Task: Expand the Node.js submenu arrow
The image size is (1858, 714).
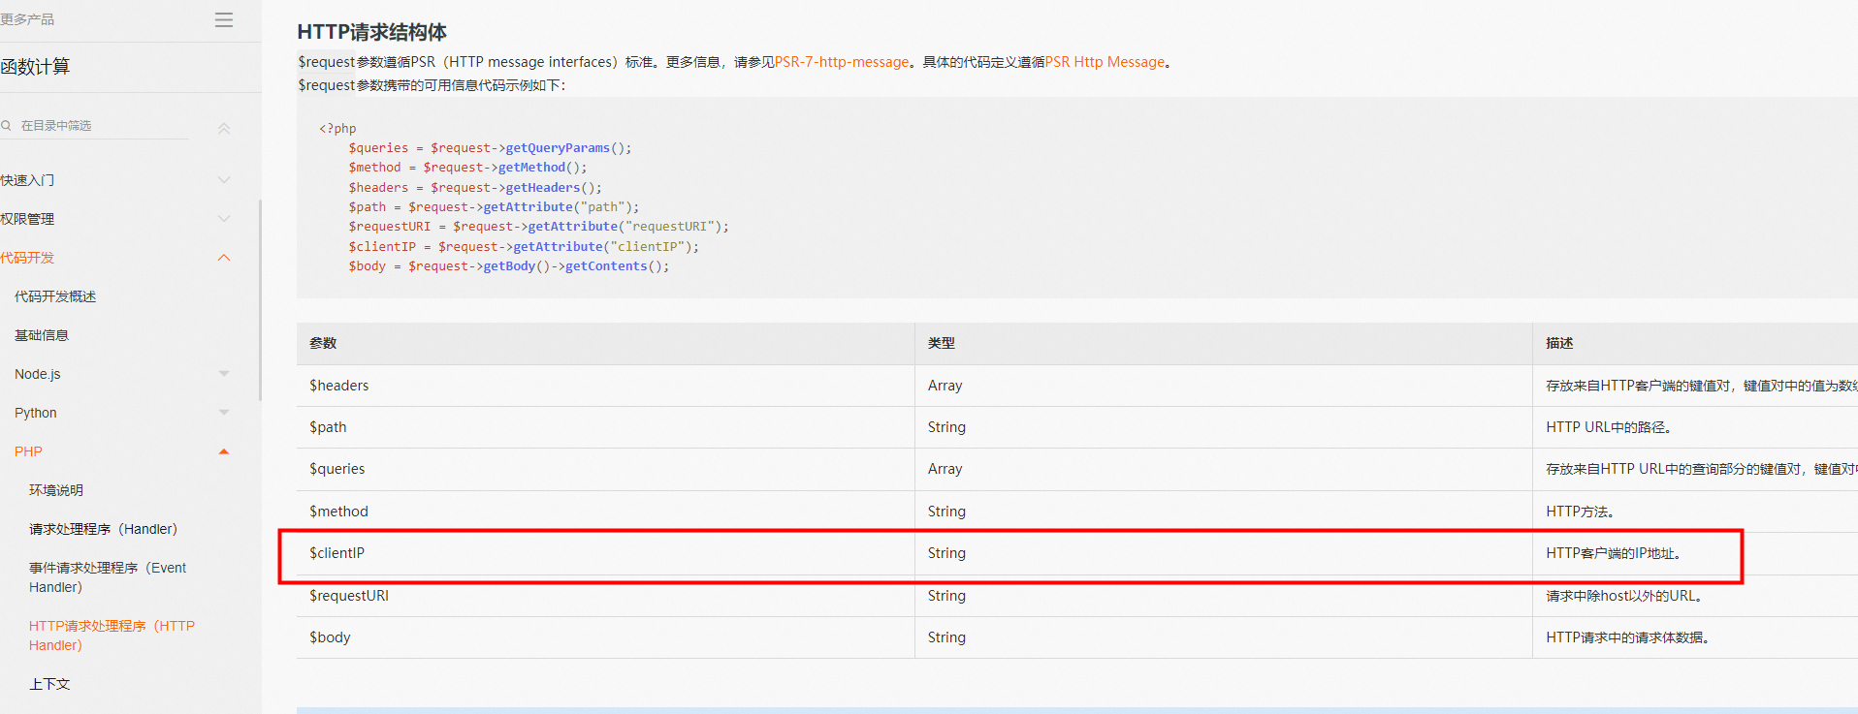Action: click(x=224, y=374)
